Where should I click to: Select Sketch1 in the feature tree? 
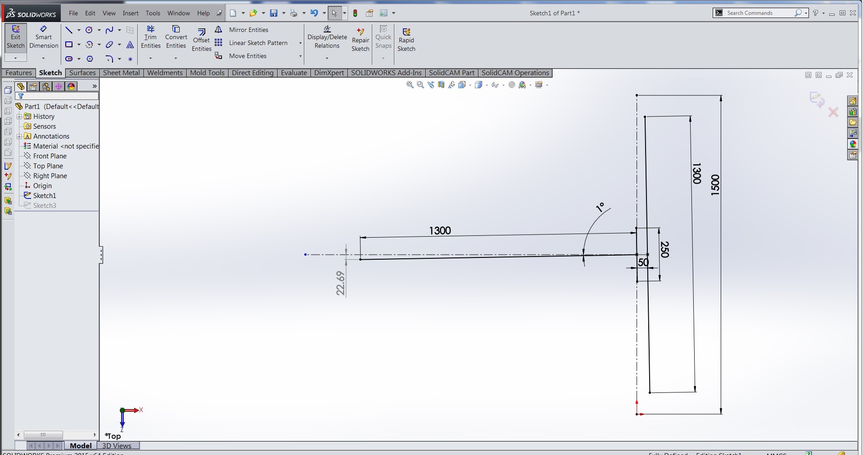coord(45,196)
